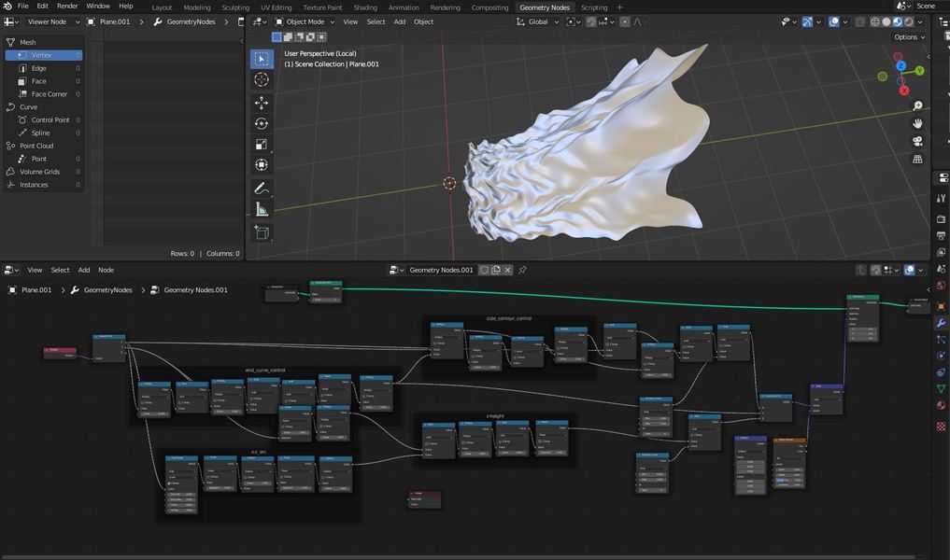Toggle fake user shield for Geometry Nodes.001
Image resolution: width=950 pixels, height=560 pixels.
click(484, 270)
